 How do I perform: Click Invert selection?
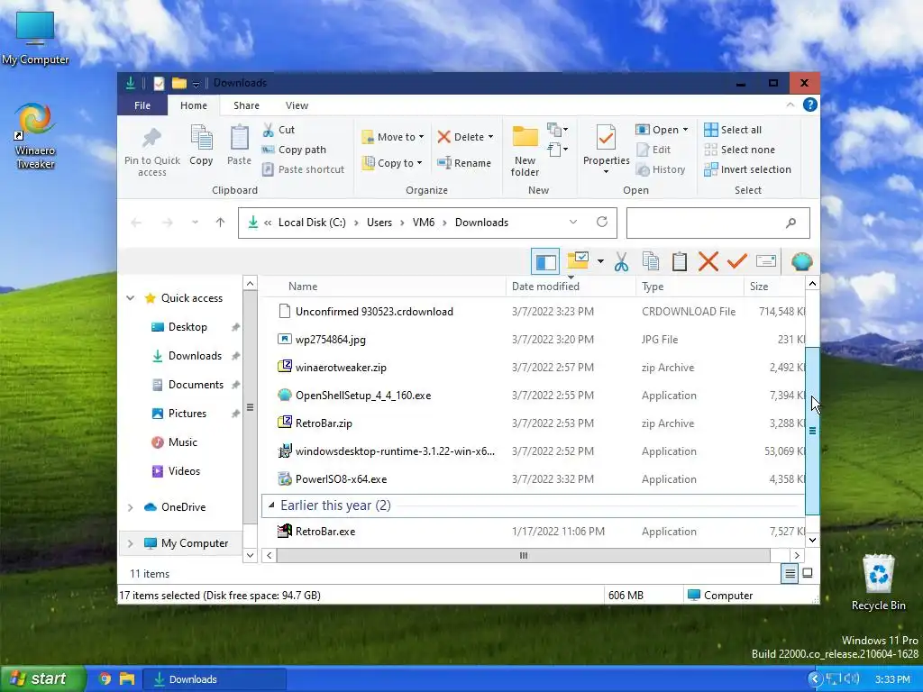pos(747,169)
